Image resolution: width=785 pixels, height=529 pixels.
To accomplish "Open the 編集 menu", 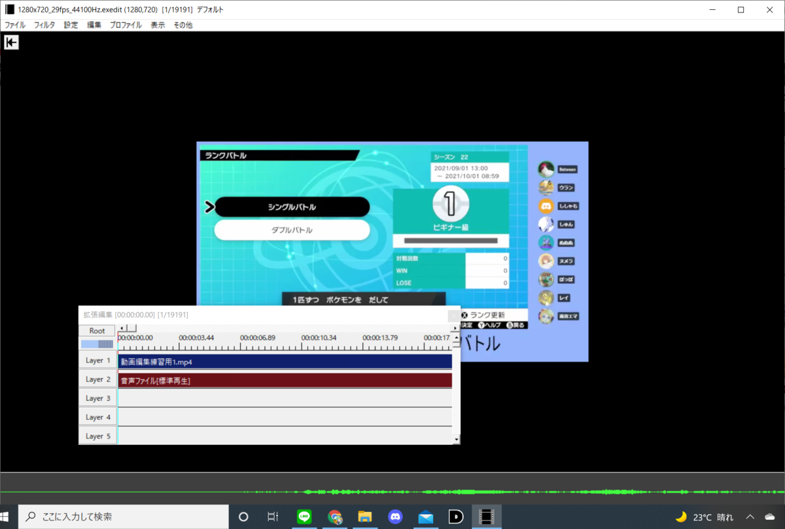I will 94,25.
